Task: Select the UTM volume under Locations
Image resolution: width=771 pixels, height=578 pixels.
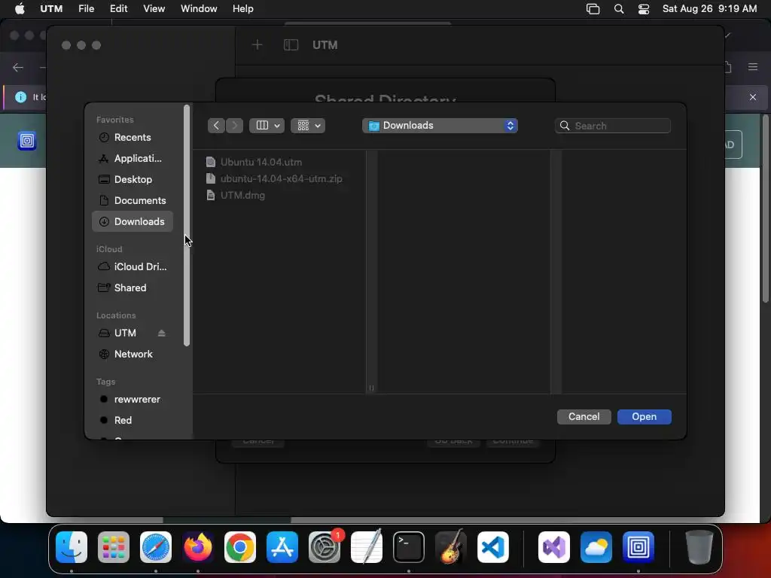Action: point(125,333)
